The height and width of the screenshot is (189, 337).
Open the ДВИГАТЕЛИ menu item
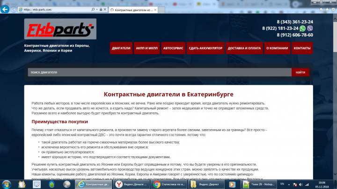point(121,48)
